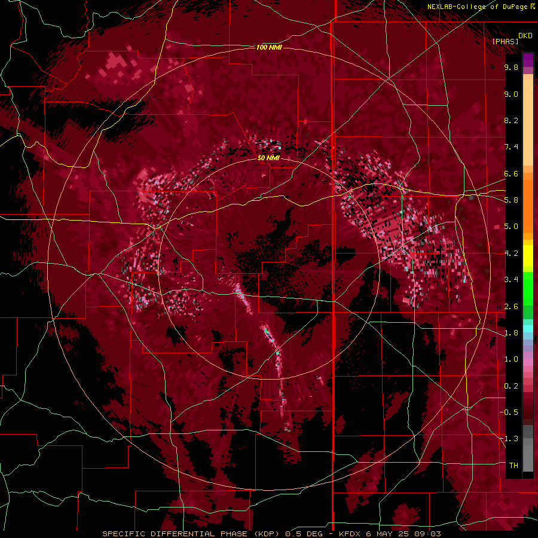Select the 50 NMI range ring label
538x538 pixels.
point(268,158)
